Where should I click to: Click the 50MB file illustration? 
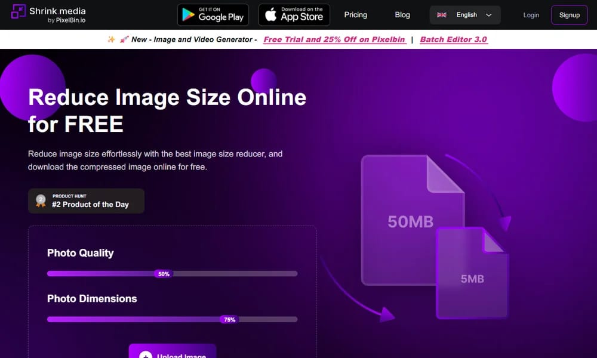(x=413, y=220)
